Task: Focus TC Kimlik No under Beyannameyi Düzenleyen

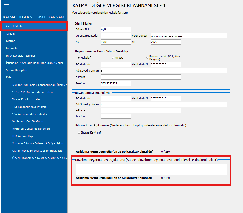Action: pyautogui.click(x=116, y=98)
